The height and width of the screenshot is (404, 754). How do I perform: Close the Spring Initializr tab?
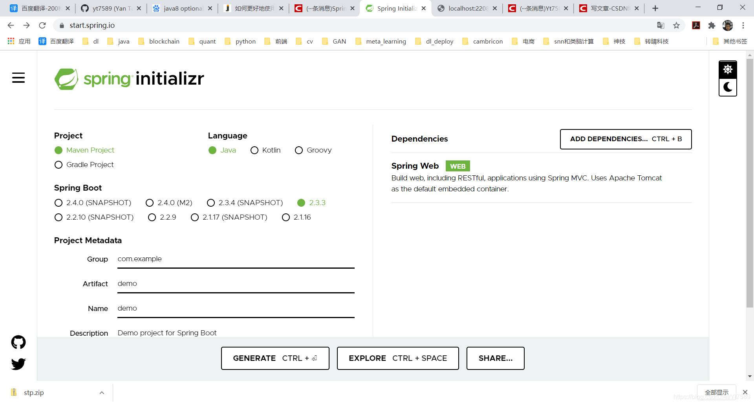coord(423,8)
